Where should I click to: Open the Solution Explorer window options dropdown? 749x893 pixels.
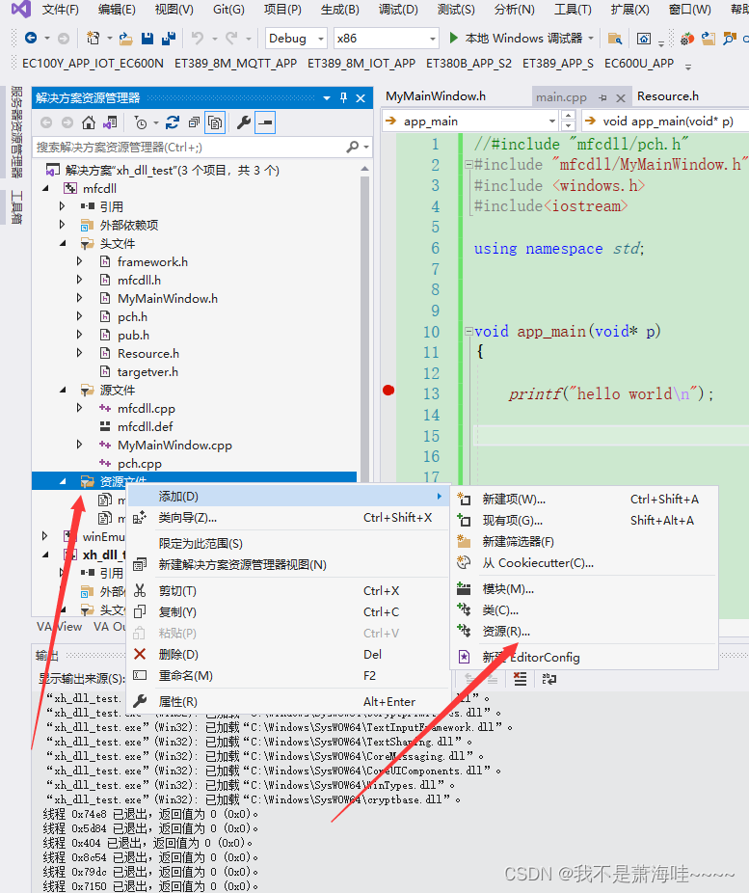tap(327, 98)
